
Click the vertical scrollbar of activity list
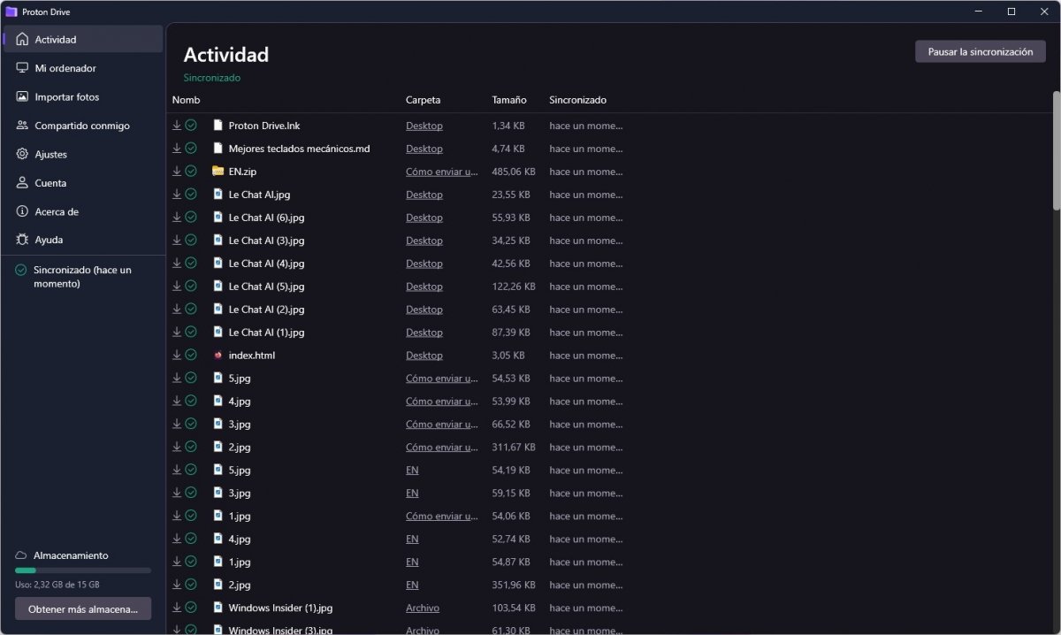[1056, 150]
